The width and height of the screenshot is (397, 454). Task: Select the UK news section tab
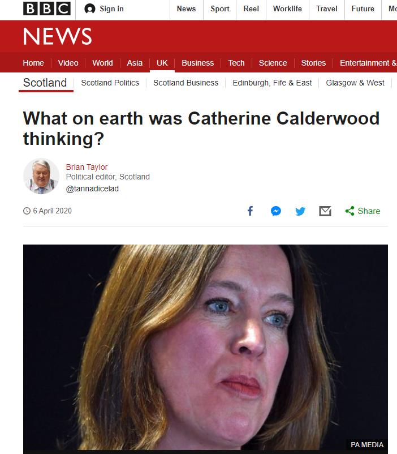click(162, 63)
